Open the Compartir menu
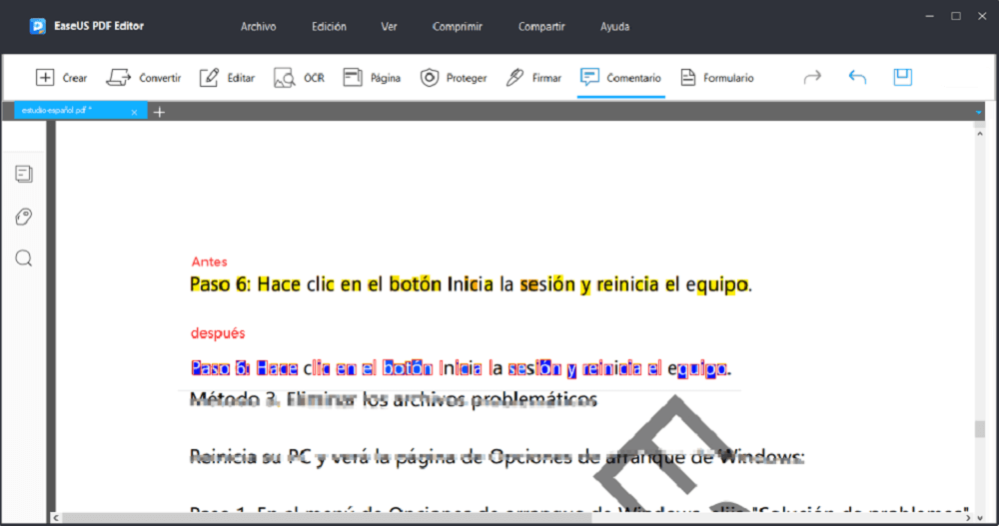This screenshot has width=999, height=526. tap(540, 27)
